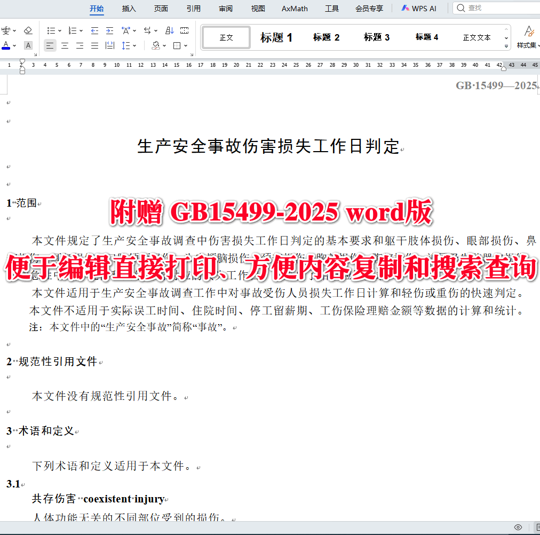540x535 pixels.
Task: Click the decrease indent icon
Action: click(x=94, y=30)
